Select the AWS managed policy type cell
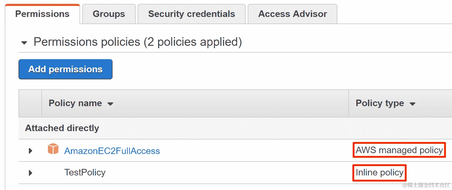 click(x=399, y=150)
